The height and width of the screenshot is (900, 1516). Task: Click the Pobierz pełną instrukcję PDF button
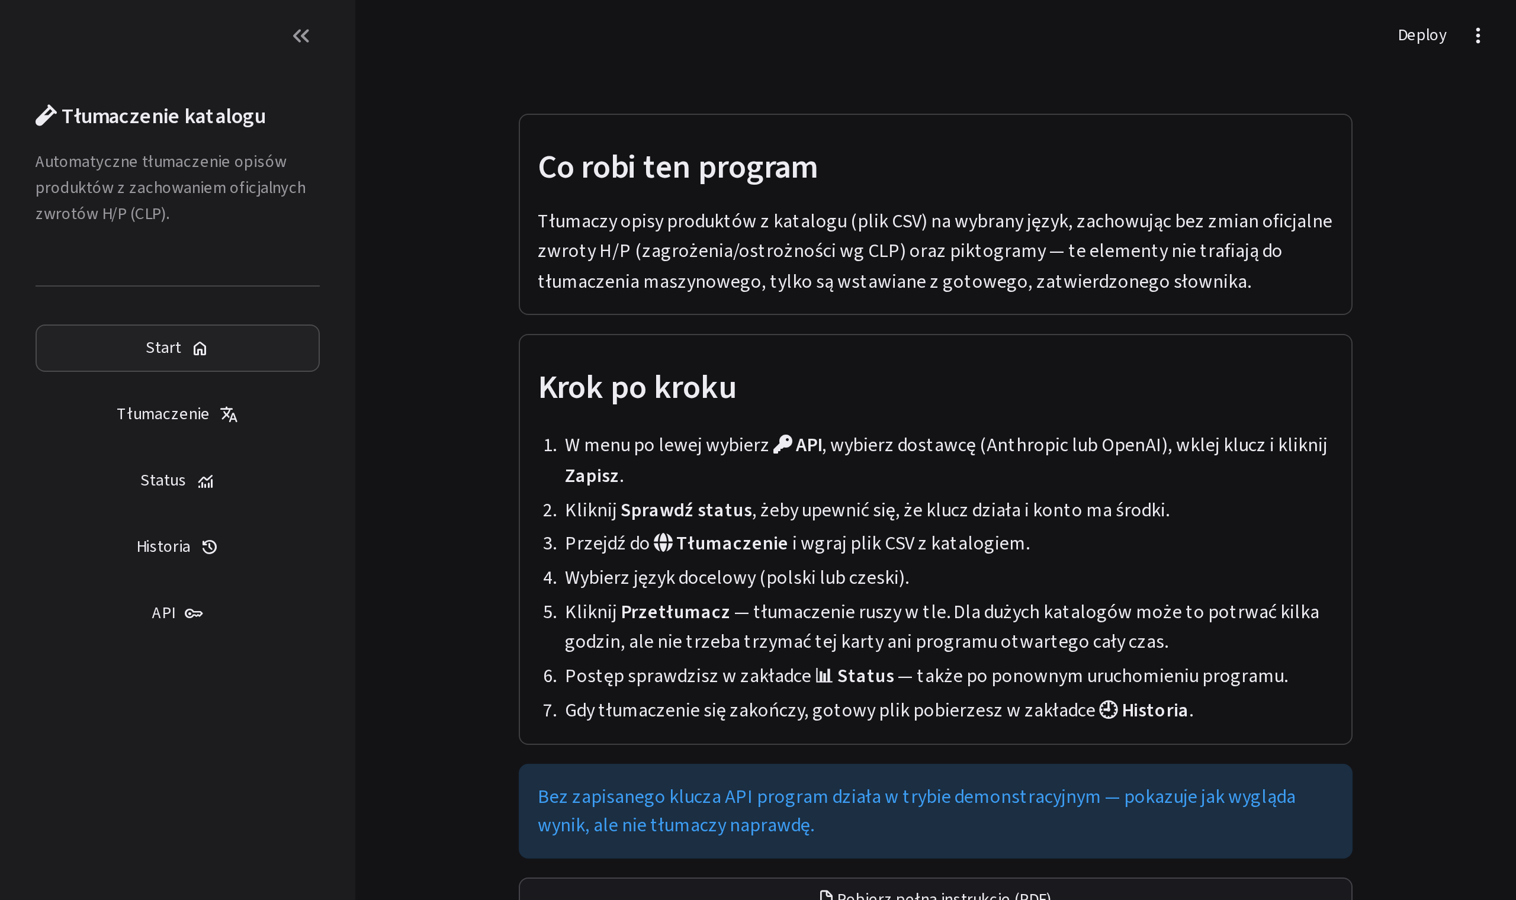click(935, 891)
